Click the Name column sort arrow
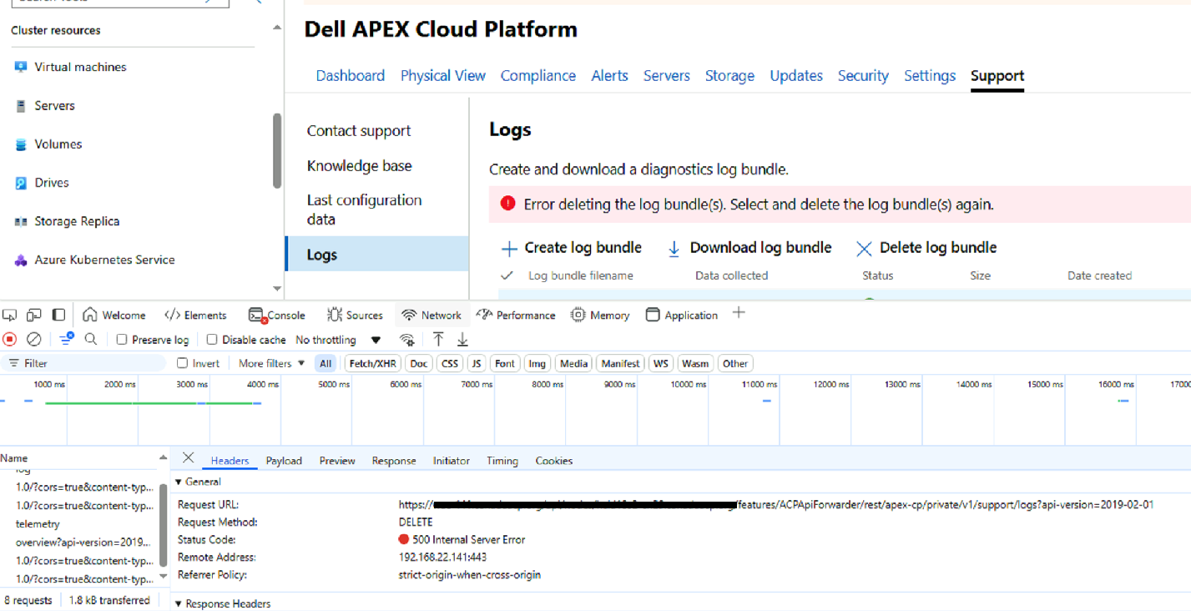Screen dimensions: 1191x611 coord(163,458)
